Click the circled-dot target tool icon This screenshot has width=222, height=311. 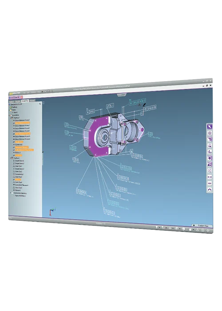210,133
